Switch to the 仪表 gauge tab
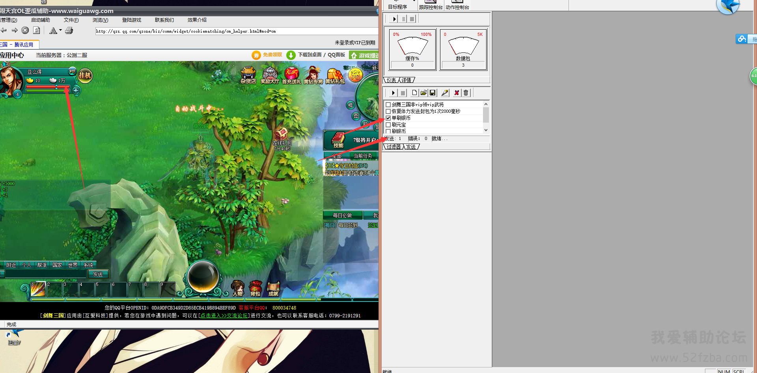Viewport: 757px width, 373px height. click(391, 80)
